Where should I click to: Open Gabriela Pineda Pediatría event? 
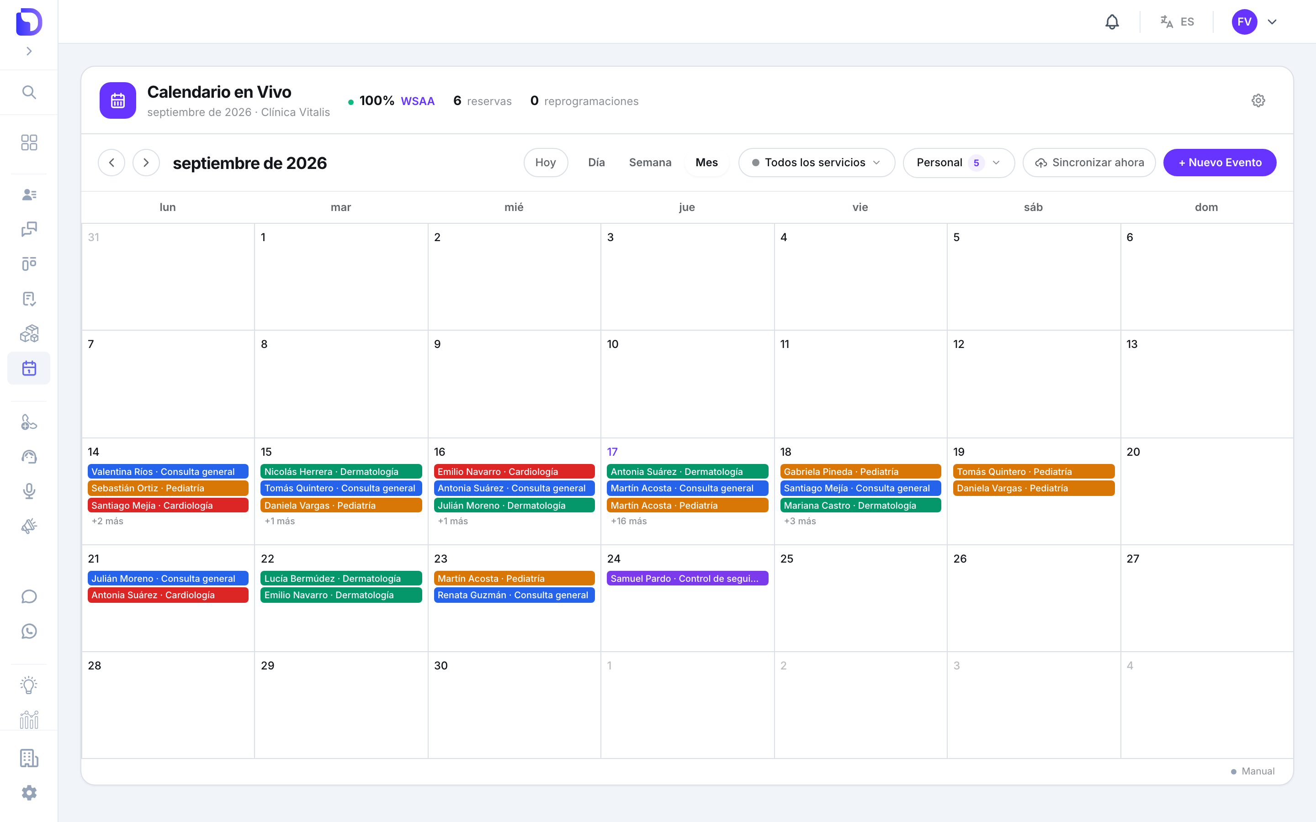click(860, 471)
